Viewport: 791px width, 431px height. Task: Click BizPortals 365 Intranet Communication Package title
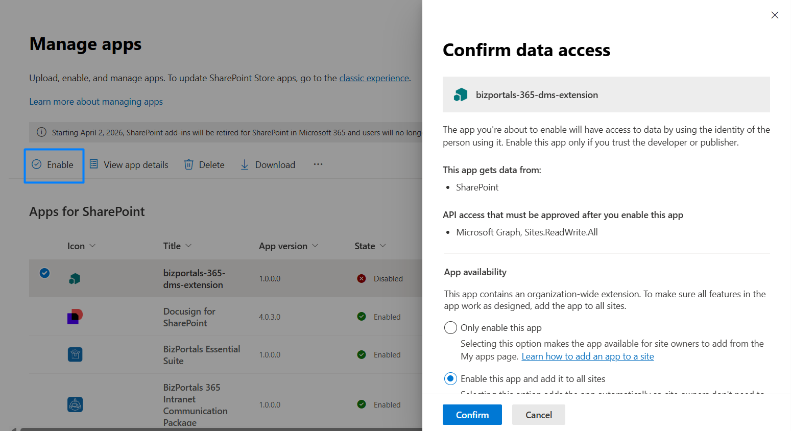195,405
